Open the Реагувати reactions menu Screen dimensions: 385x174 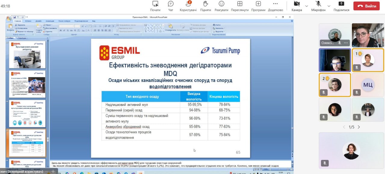[x=221, y=6]
